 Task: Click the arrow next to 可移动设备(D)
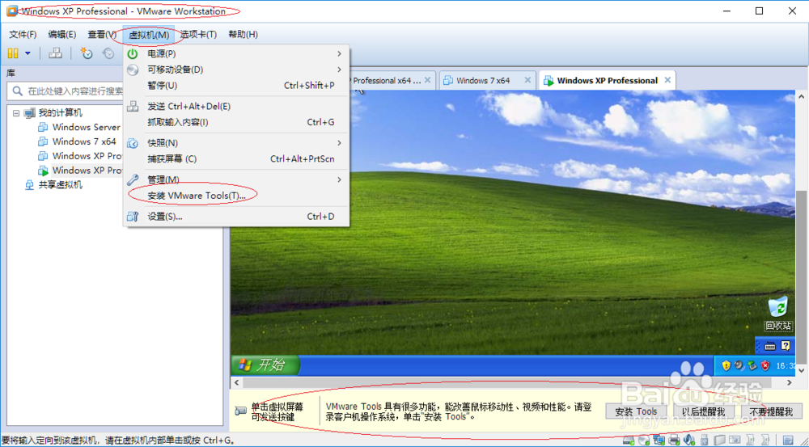[339, 70]
